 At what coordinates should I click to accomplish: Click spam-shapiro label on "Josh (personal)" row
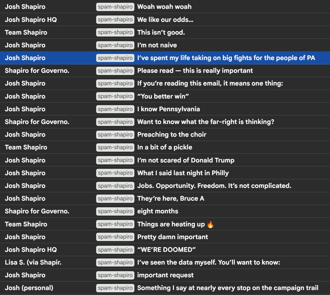pyautogui.click(x=115, y=288)
